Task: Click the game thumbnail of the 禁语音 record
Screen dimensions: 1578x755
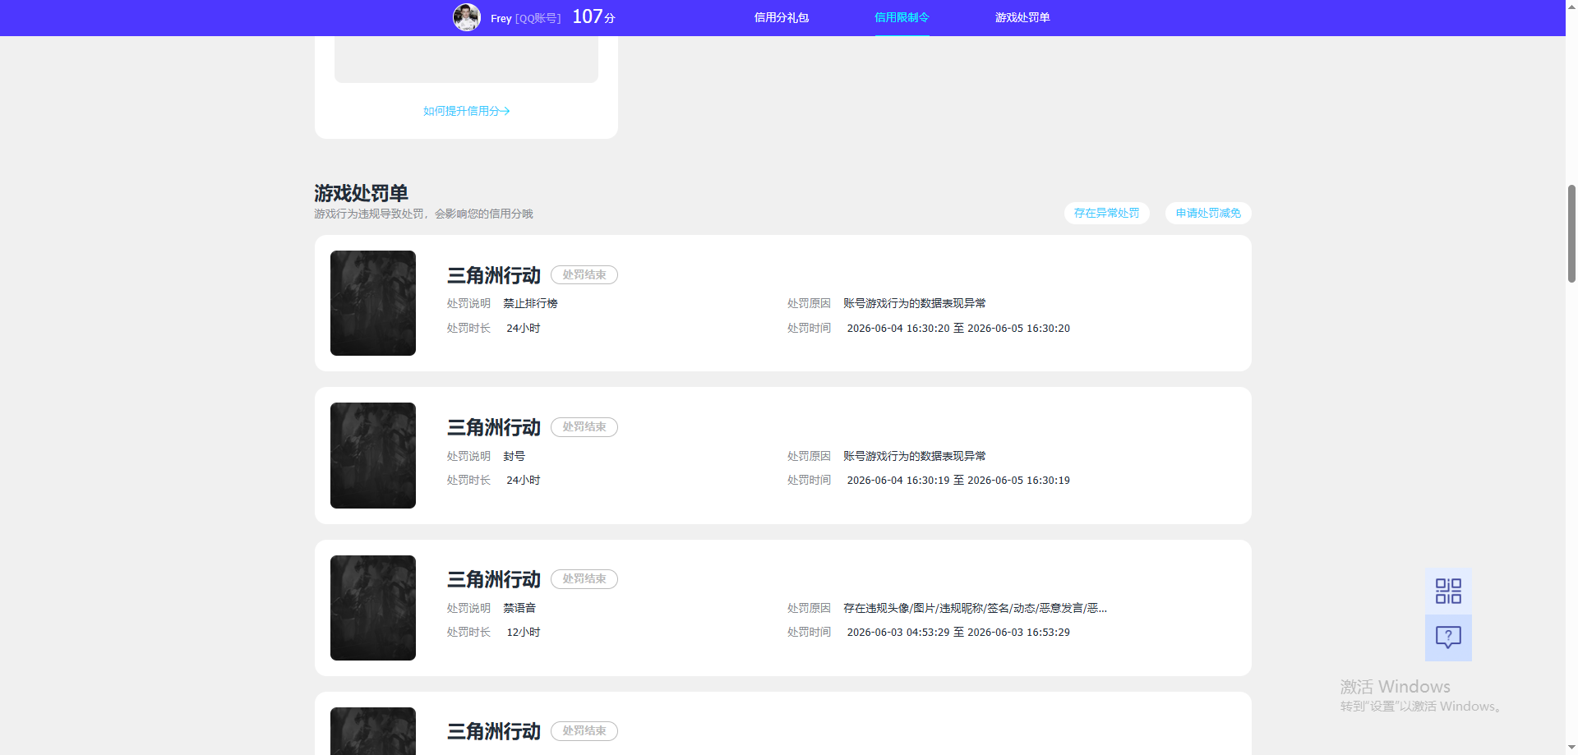Action: [373, 608]
